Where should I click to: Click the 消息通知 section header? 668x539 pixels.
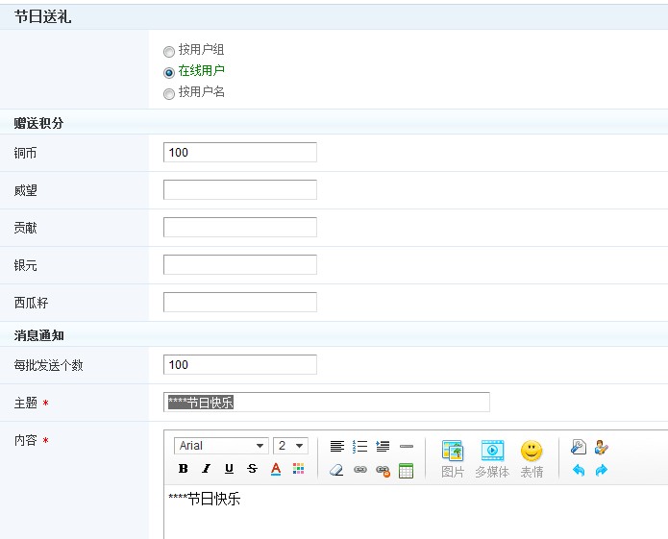(x=38, y=335)
